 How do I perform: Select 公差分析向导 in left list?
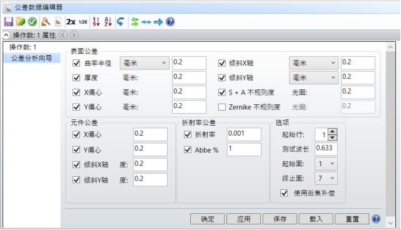coord(32,58)
